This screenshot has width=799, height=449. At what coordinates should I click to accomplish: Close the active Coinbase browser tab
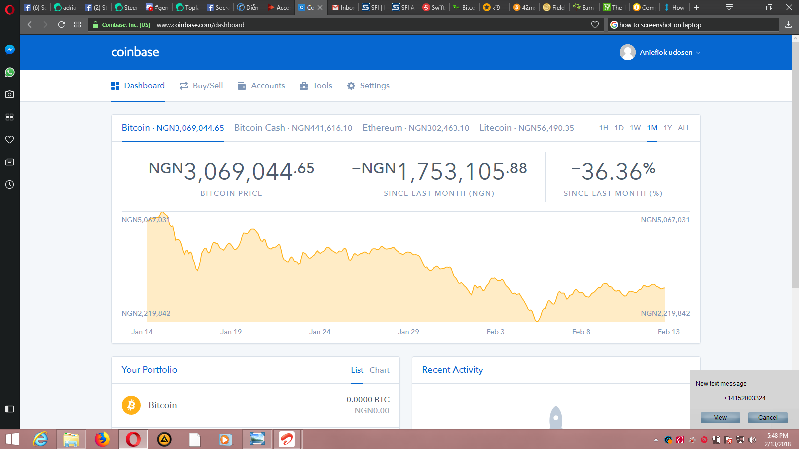(x=320, y=8)
